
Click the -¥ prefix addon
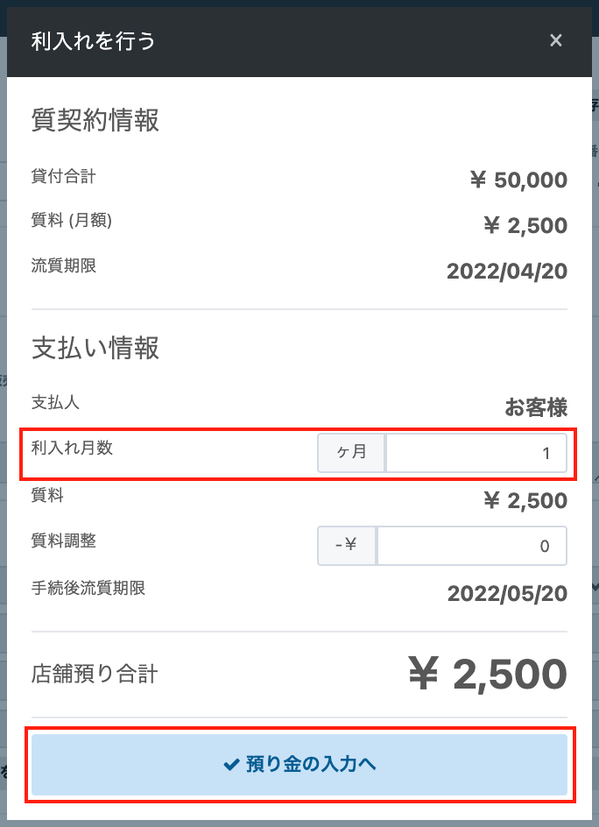(x=347, y=546)
